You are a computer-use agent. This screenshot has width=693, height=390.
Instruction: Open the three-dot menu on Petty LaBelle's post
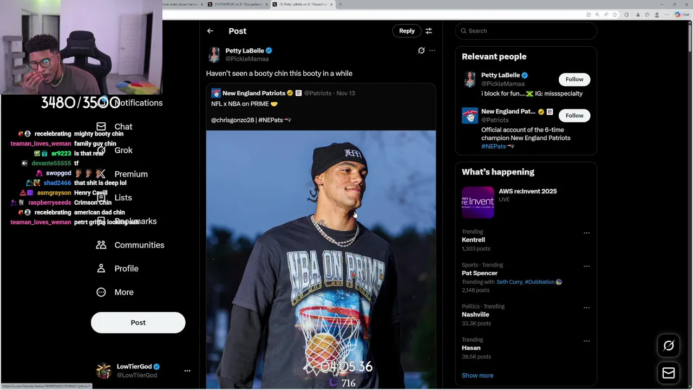click(432, 50)
